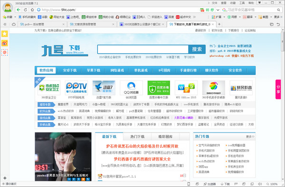
Task: Click the 搜索 search button
Action: pos(197,49)
